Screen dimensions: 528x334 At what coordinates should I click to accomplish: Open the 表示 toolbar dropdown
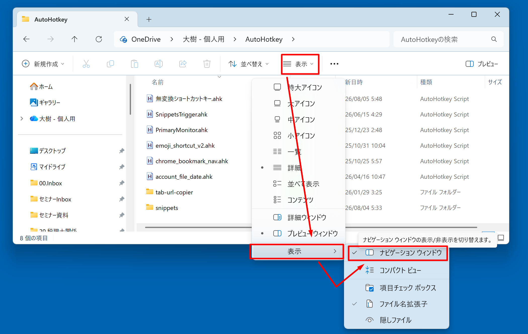[x=298, y=64]
